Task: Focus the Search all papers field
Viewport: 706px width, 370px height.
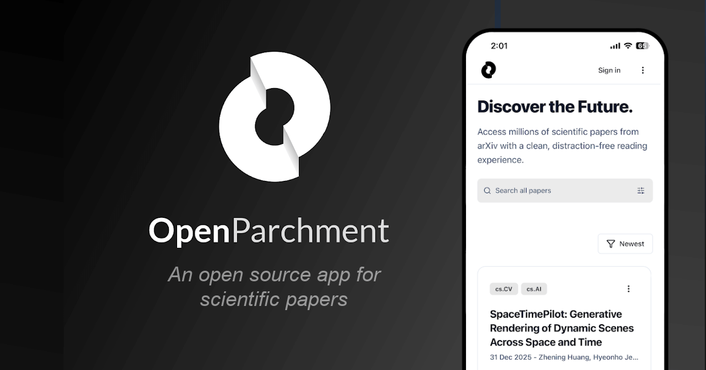Action: (559, 191)
